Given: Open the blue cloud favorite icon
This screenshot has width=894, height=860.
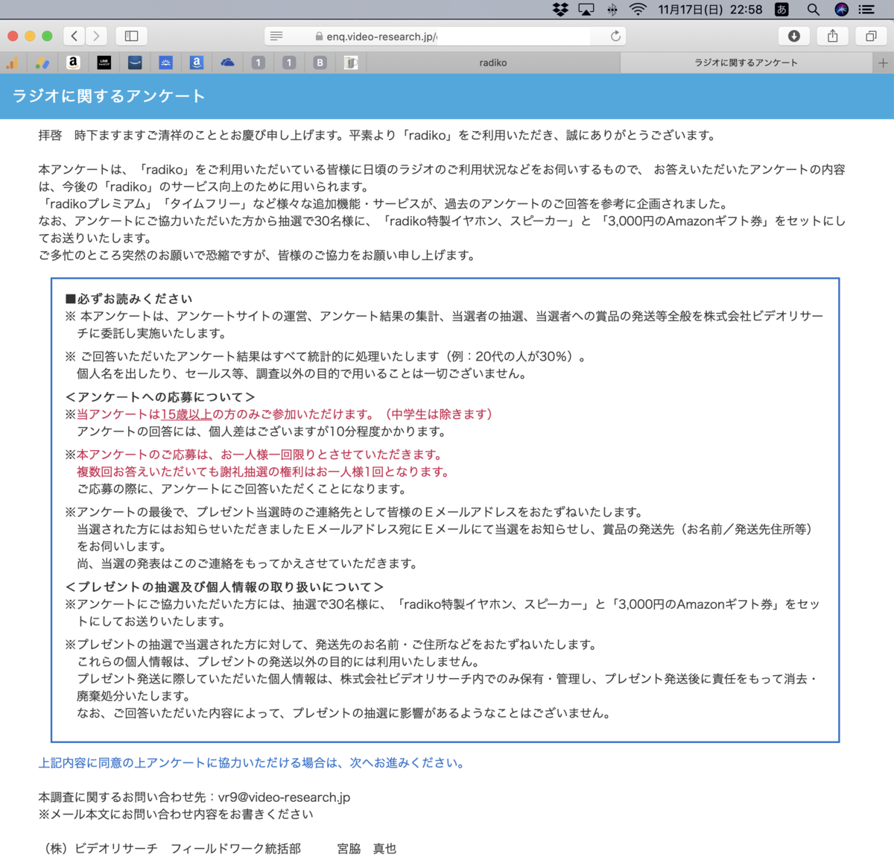Looking at the screenshot, I should click(x=227, y=63).
